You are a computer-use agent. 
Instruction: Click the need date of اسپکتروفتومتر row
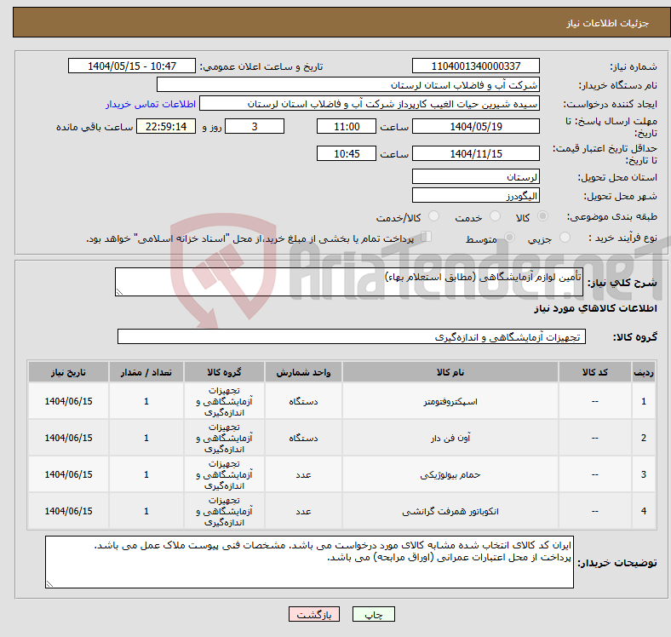pos(68,401)
